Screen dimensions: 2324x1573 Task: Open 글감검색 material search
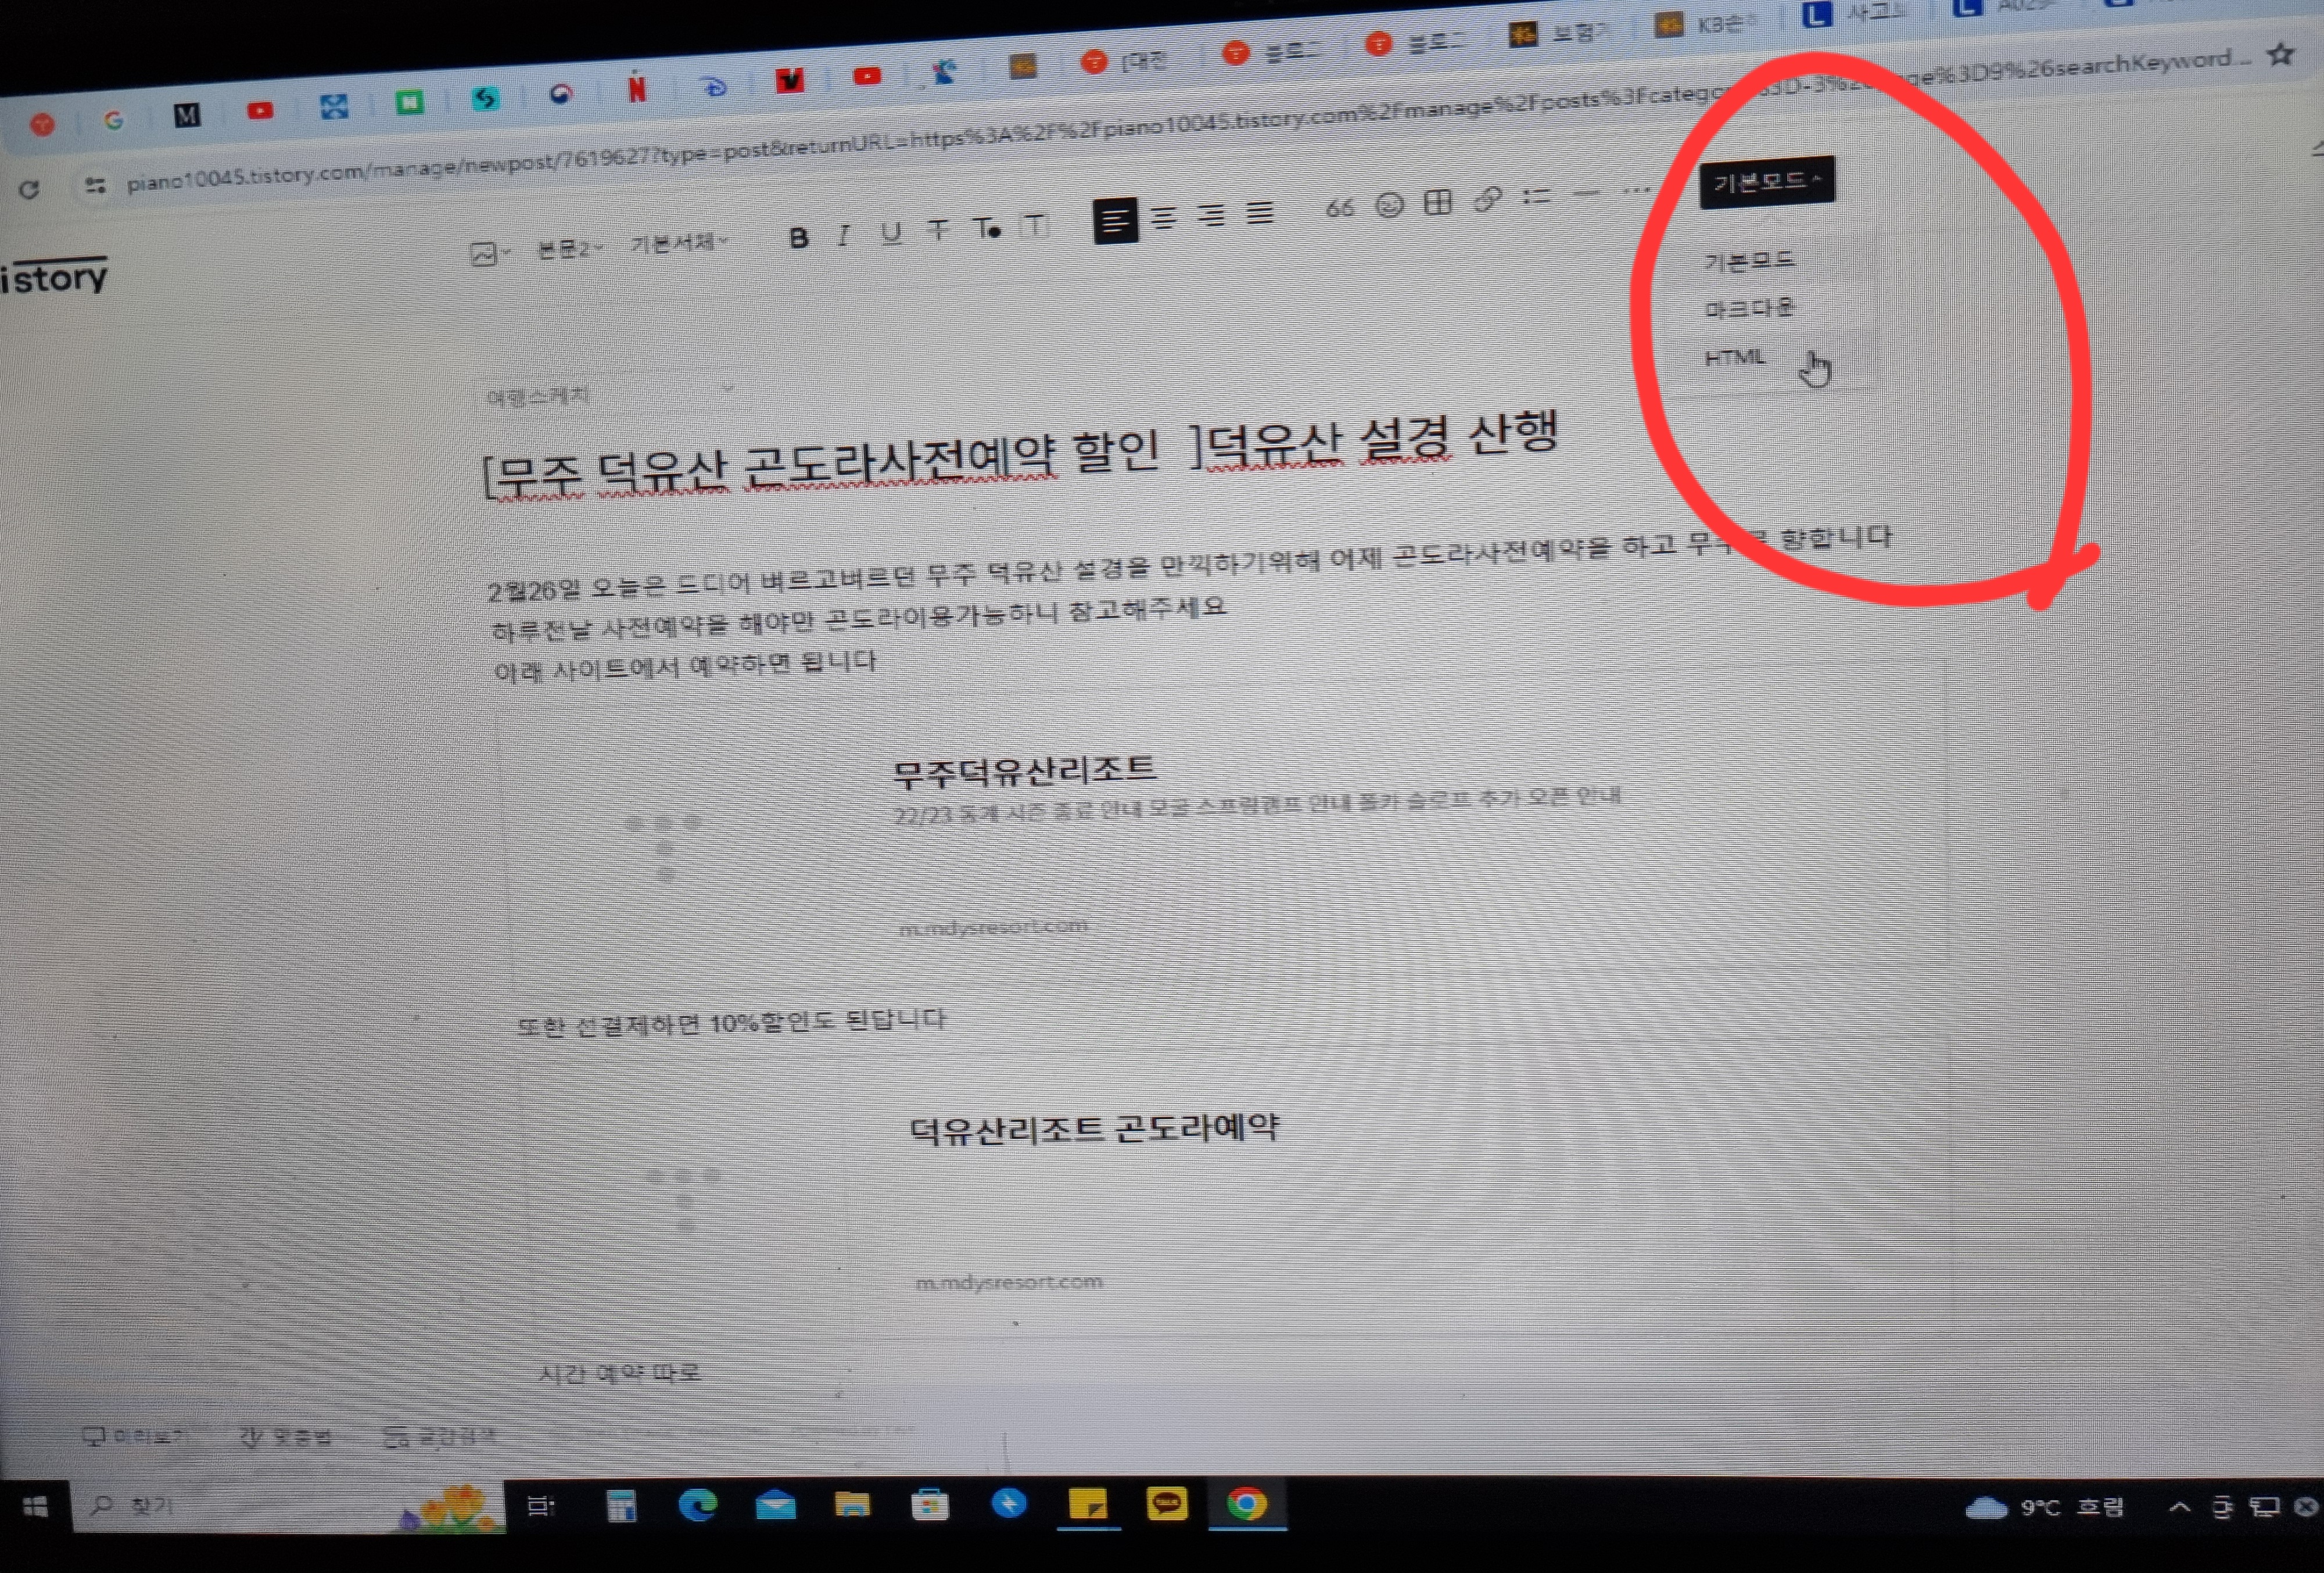coord(440,1437)
